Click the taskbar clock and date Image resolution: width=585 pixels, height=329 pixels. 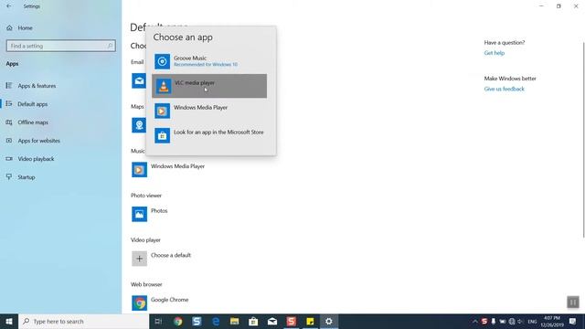coord(552,321)
